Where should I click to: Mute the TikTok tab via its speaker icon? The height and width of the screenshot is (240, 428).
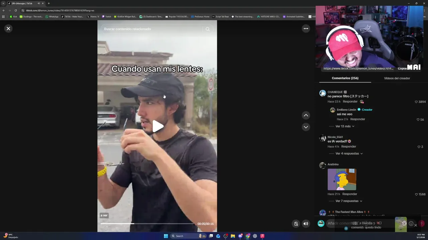tap(38, 3)
